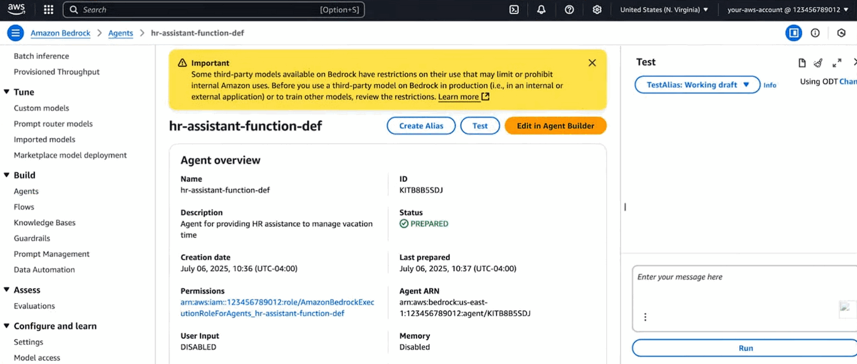Open Prompt router models
The height and width of the screenshot is (364, 857).
[x=53, y=124]
